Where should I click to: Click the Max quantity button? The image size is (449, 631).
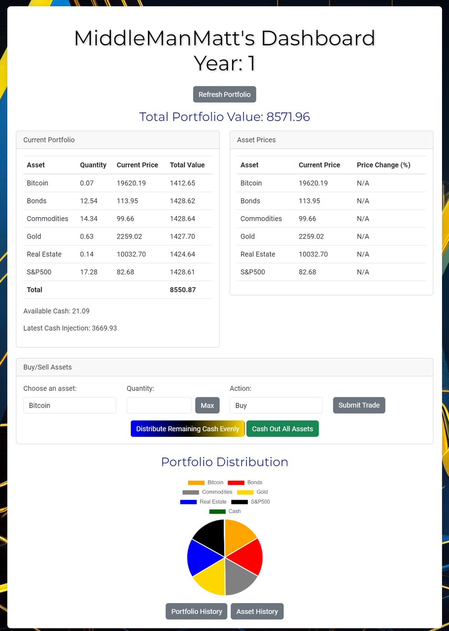pos(207,405)
